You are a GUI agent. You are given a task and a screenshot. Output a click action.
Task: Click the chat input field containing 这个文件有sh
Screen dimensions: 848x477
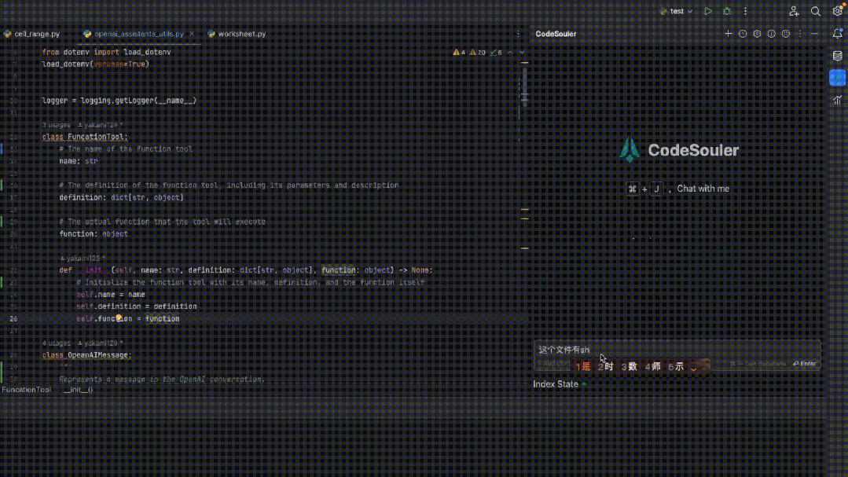pos(676,348)
